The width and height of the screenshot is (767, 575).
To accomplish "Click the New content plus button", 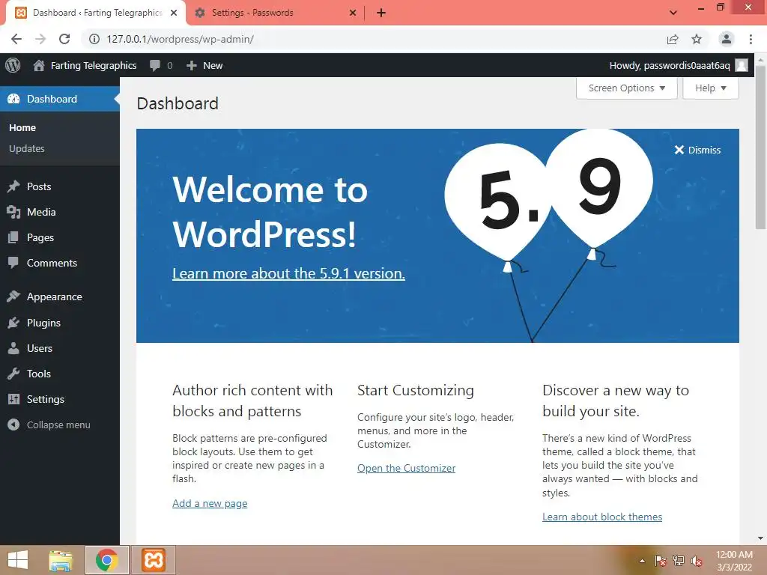I will [204, 66].
